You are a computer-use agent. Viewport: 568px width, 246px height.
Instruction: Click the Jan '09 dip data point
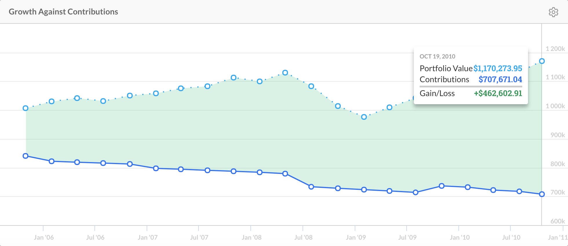(364, 117)
